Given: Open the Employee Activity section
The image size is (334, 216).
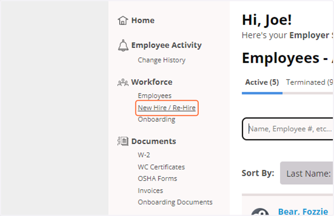Looking at the screenshot, I should pos(166,45).
